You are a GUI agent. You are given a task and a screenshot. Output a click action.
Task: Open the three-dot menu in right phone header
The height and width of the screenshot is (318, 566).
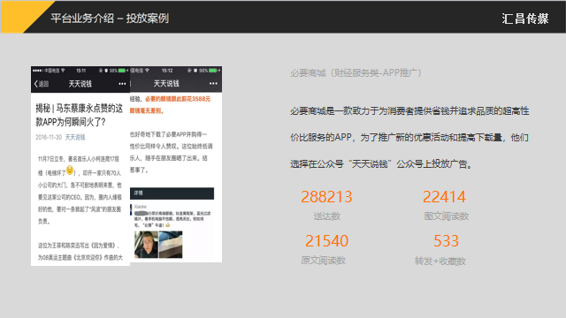213,84
